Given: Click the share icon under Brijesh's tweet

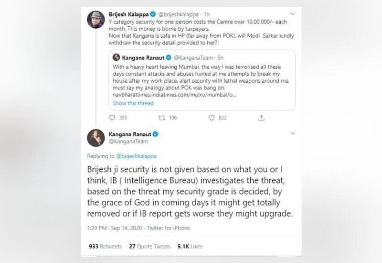Looking at the screenshot, I should (x=261, y=118).
